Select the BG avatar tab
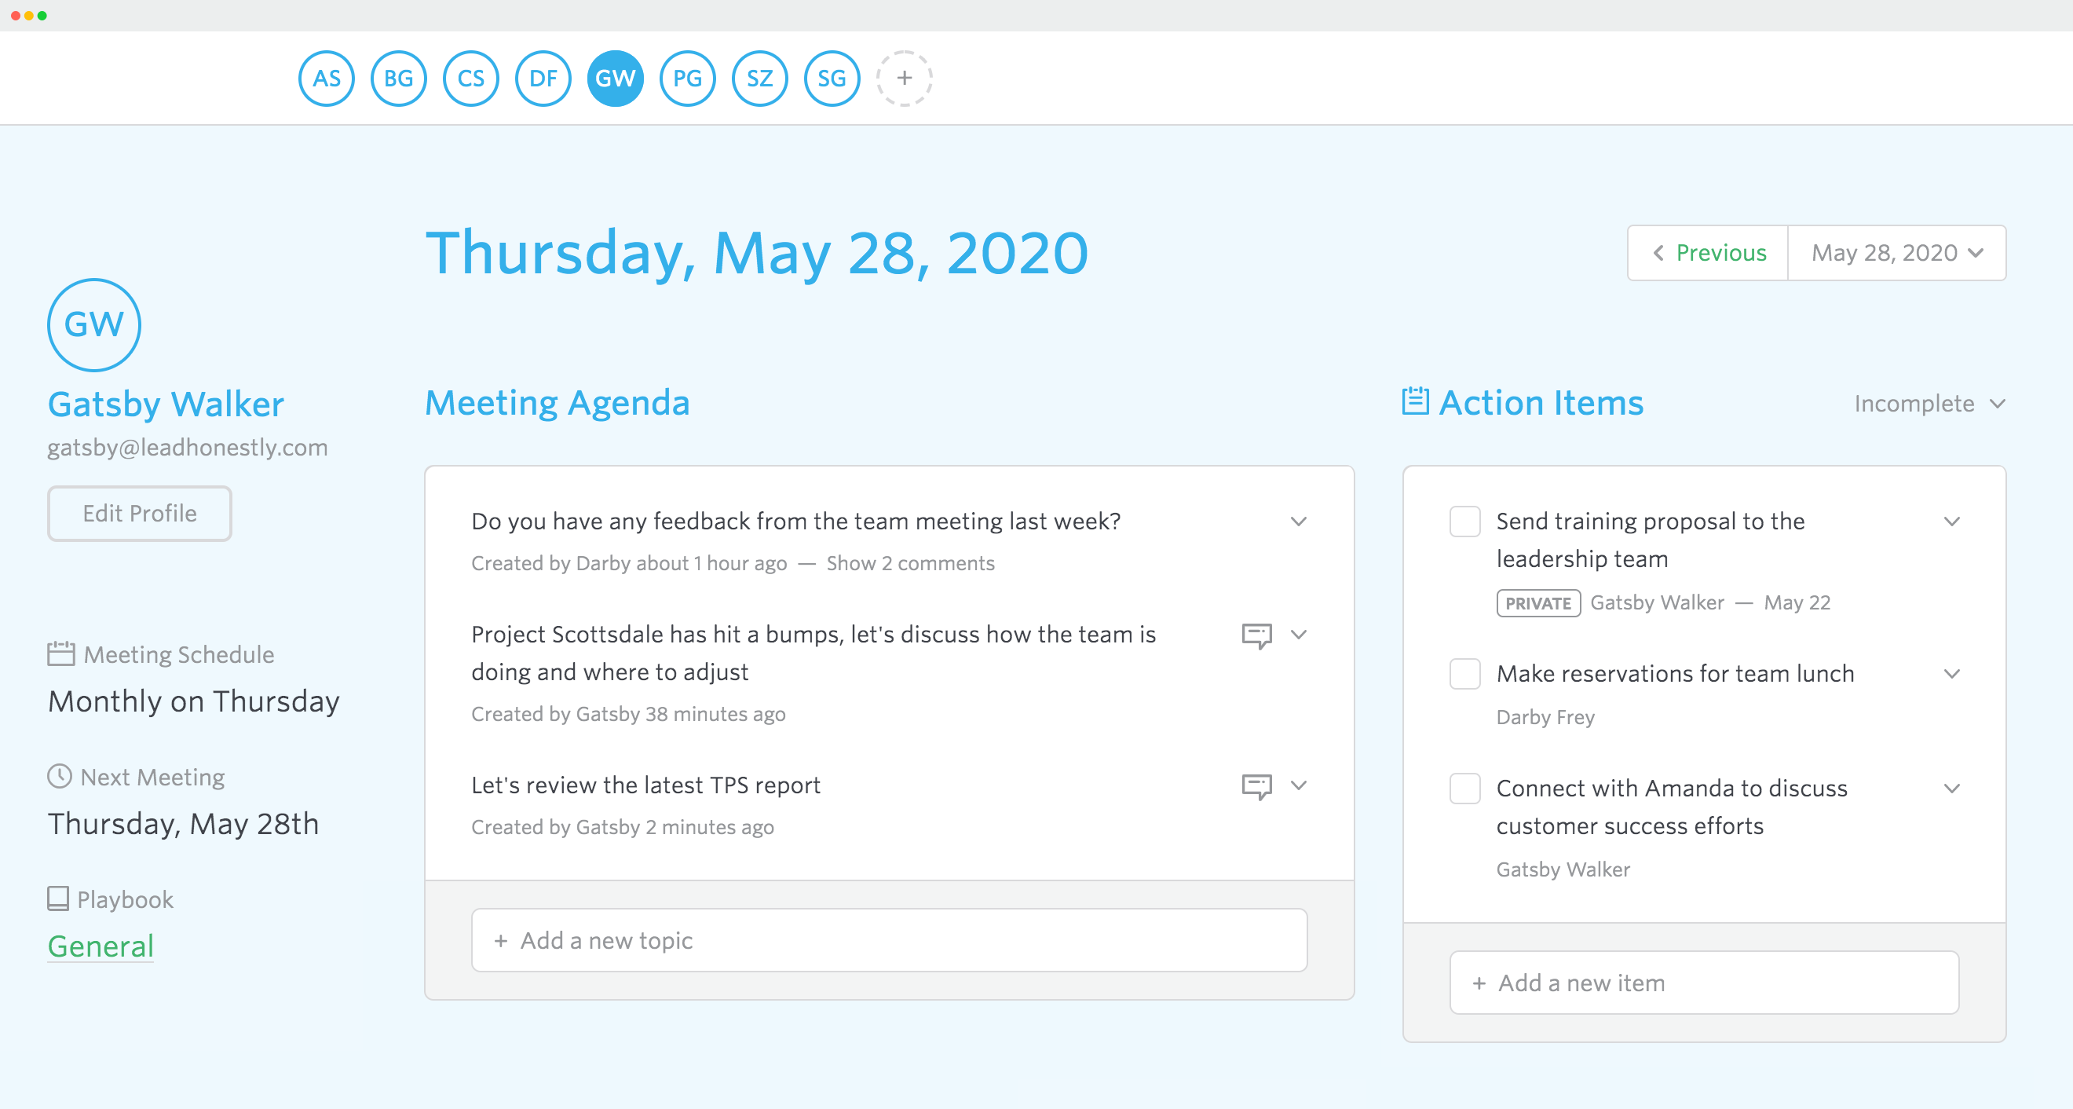 tap(397, 78)
